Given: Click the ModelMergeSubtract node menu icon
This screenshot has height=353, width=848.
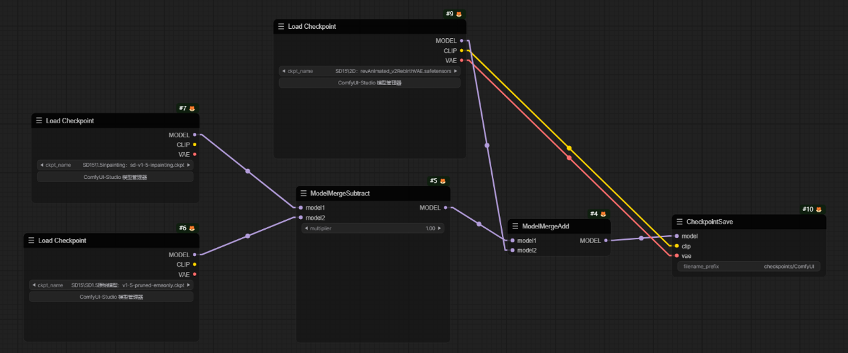Looking at the screenshot, I should coord(303,194).
